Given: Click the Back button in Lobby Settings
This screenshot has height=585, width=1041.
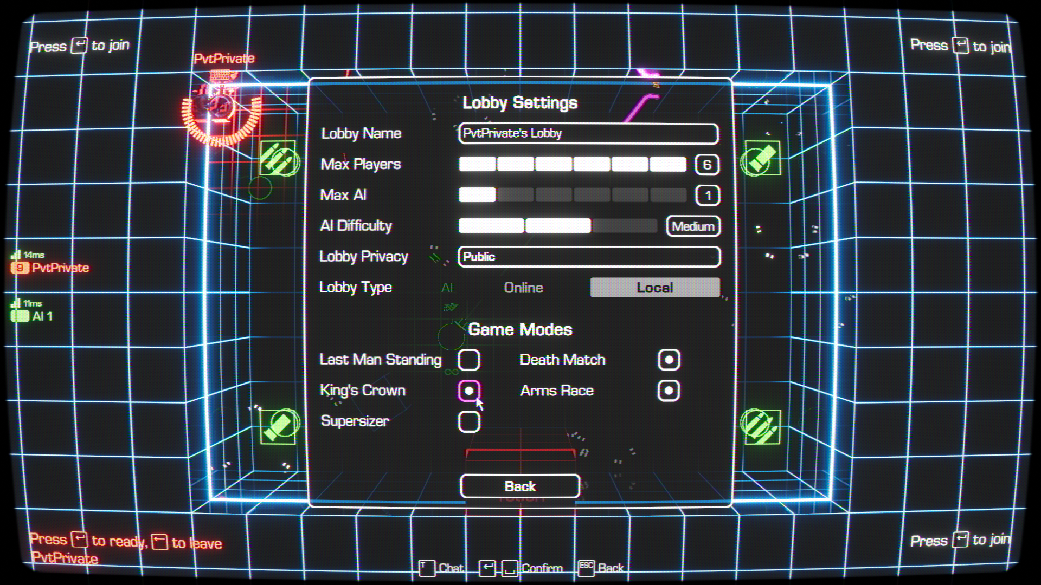Looking at the screenshot, I should click(520, 486).
